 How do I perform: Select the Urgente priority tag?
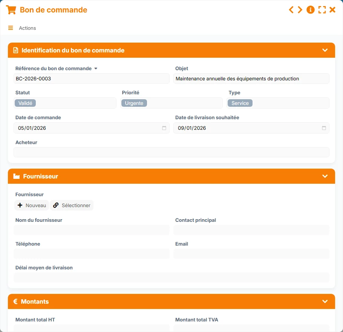coord(134,103)
